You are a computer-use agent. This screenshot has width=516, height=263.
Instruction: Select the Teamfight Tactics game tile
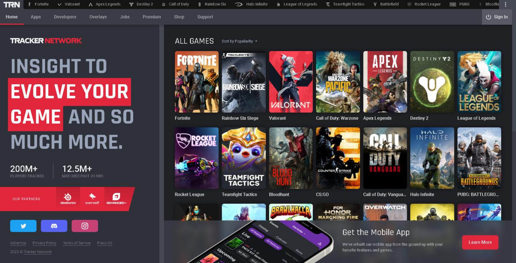pos(244,158)
